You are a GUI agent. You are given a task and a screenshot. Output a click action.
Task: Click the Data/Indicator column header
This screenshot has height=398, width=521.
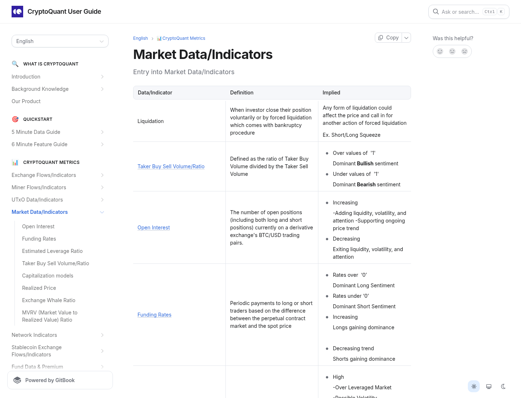point(155,93)
